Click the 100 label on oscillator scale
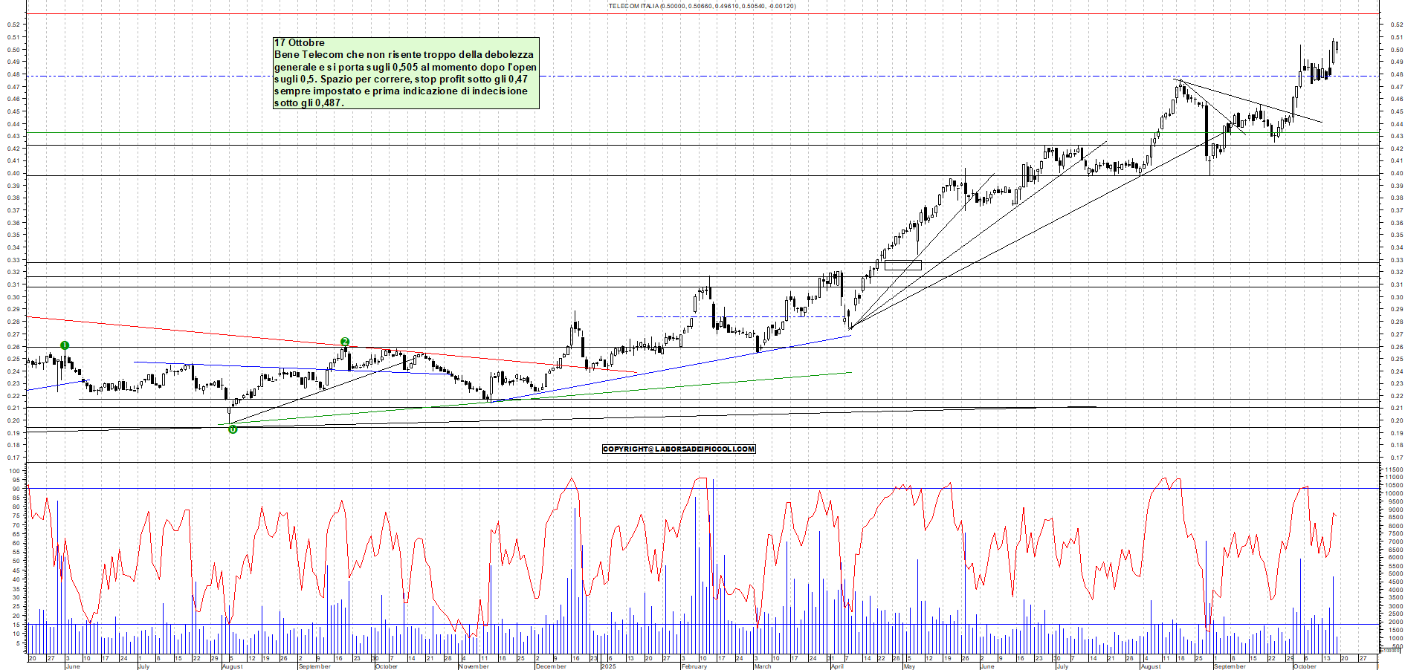This screenshot has width=1405, height=670. (x=14, y=471)
